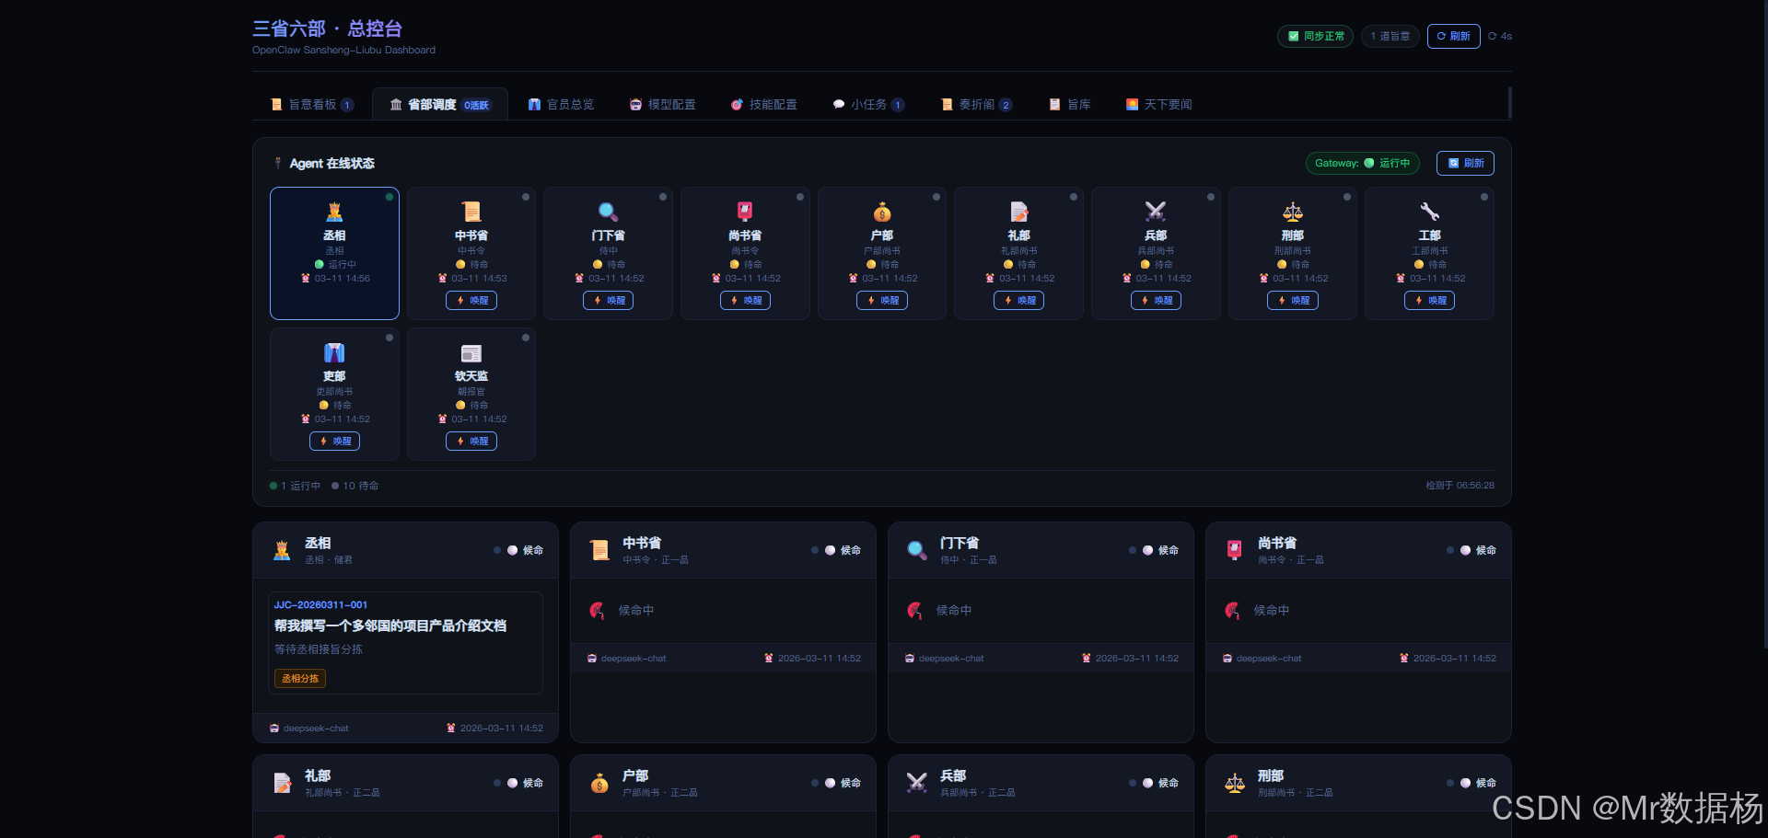Viewport: 1768px width, 838px height.
Task: Click the 等待丞相接旨分拣 status text
Action: (319, 649)
